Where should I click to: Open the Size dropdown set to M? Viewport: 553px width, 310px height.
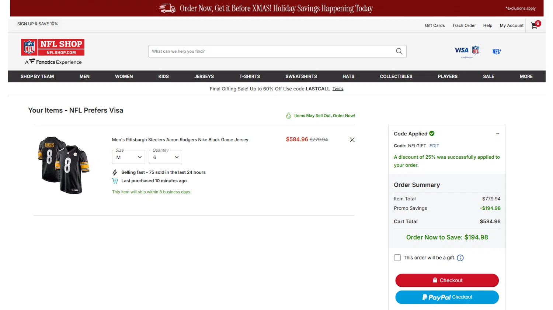(x=128, y=157)
